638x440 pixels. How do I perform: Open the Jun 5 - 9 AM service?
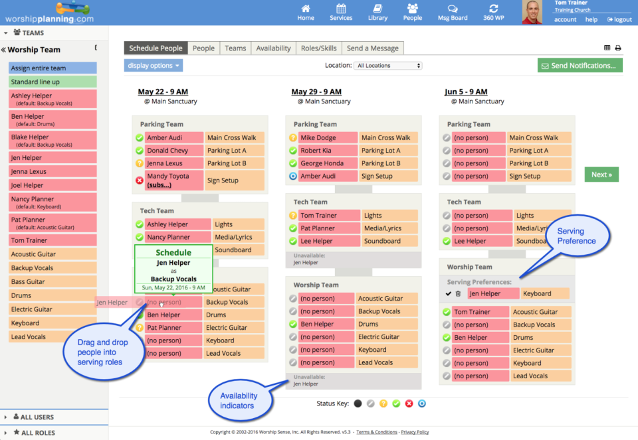pyautogui.click(x=466, y=92)
